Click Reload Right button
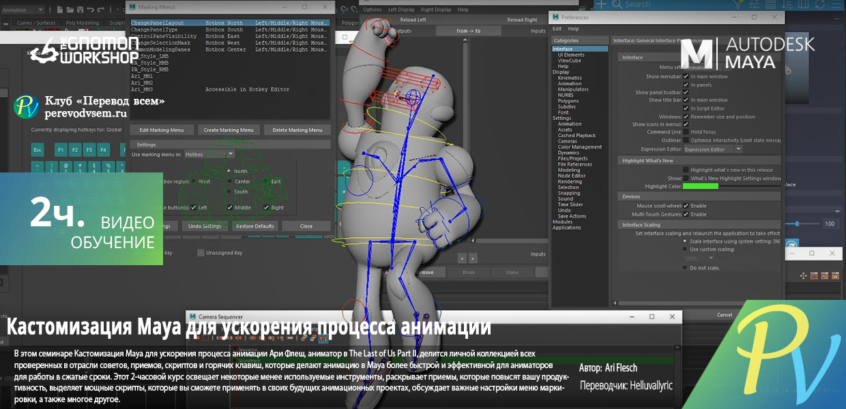Screen dimensions: 846x409 [x=523, y=20]
